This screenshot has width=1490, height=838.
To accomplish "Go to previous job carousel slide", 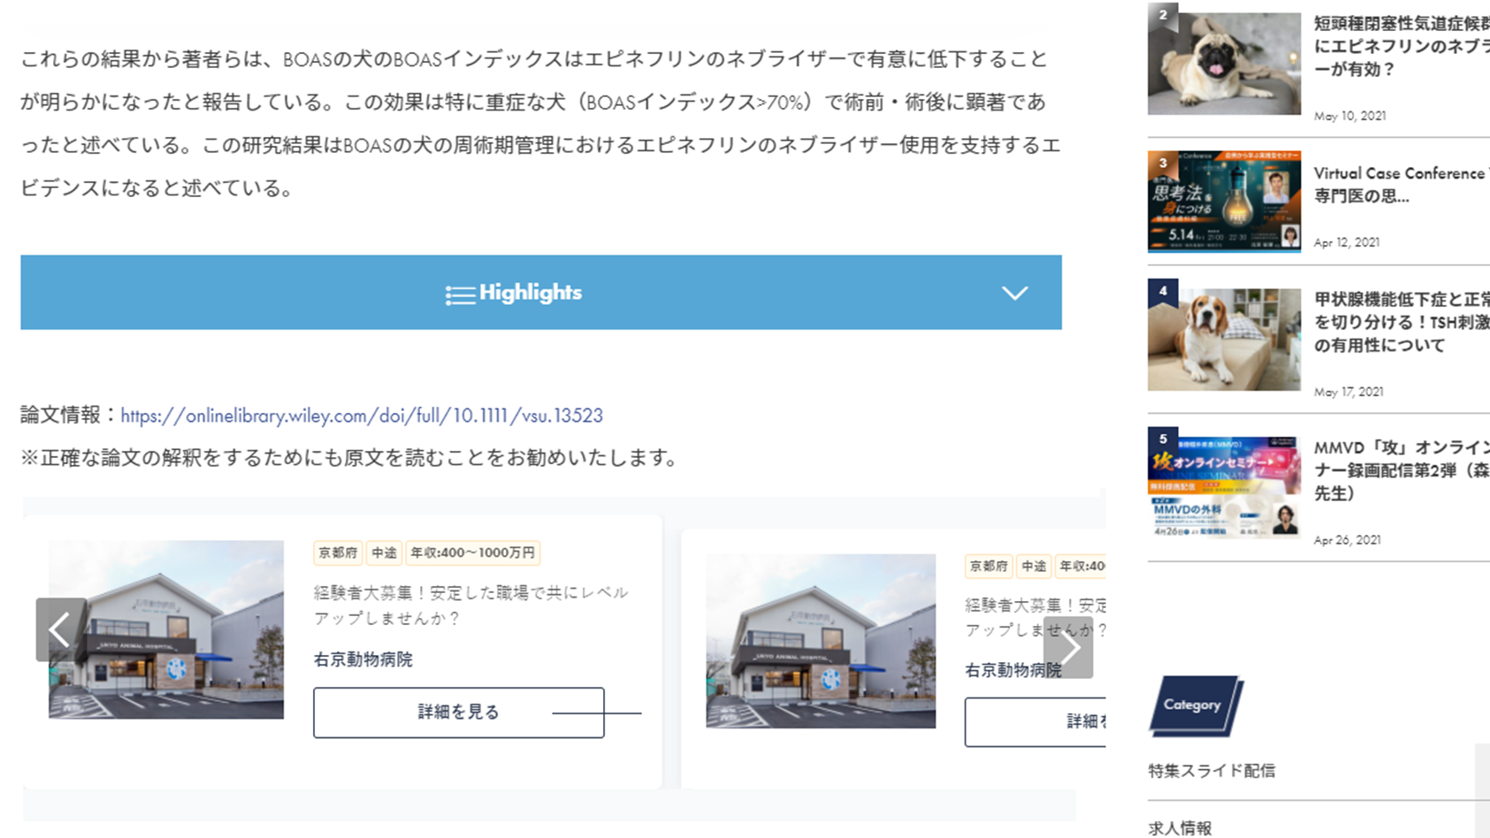I will pos(60,629).
